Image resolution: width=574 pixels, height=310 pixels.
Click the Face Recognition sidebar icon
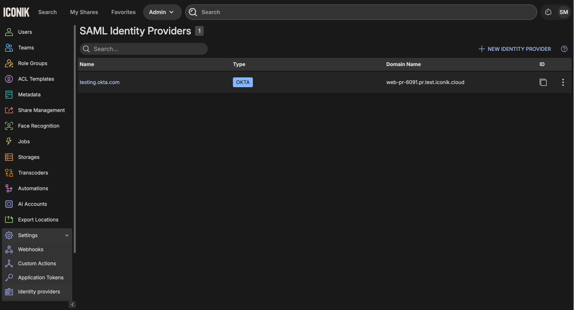click(9, 126)
